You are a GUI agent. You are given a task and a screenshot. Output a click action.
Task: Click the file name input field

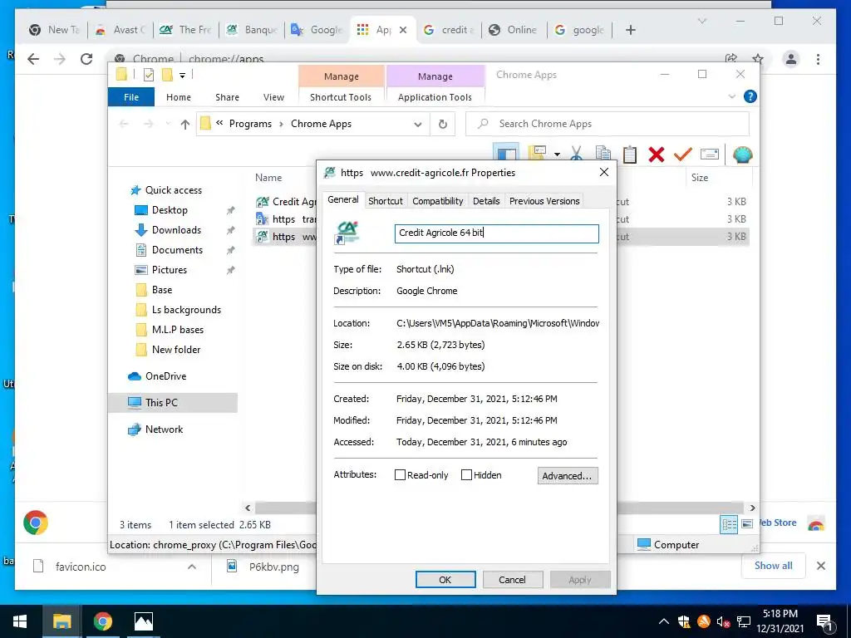(497, 233)
